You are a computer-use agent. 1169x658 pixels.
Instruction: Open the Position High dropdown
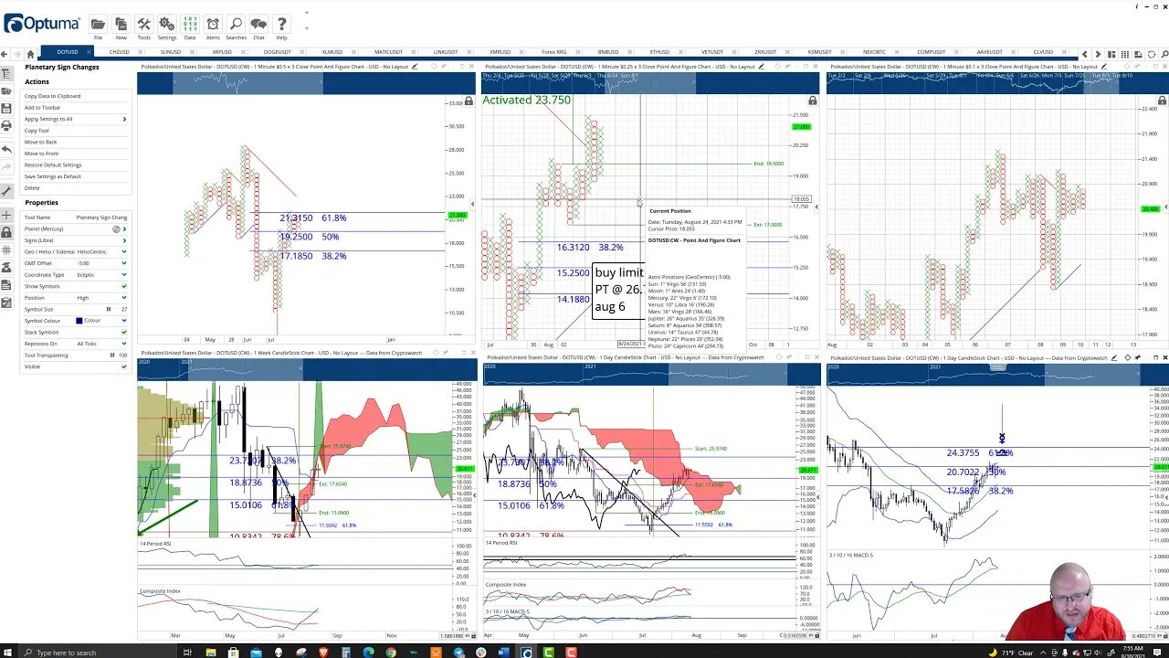124,298
